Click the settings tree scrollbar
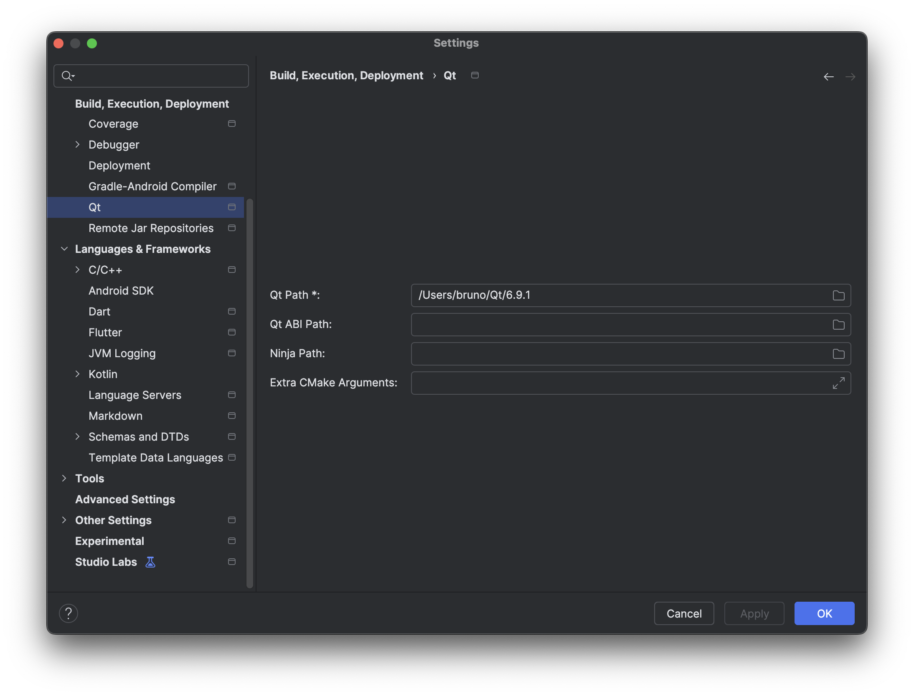The height and width of the screenshot is (696, 914). pos(250,392)
